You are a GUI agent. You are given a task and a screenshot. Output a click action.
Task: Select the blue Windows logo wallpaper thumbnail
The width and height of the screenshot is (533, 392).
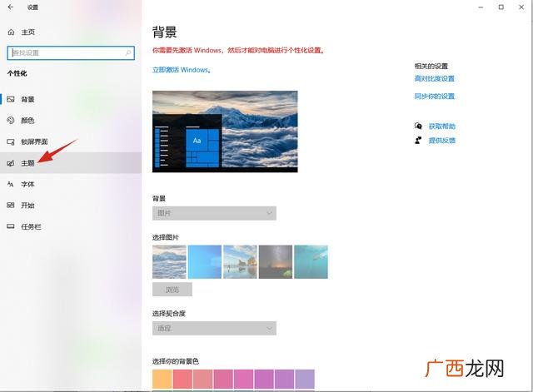pyautogui.click(x=205, y=262)
